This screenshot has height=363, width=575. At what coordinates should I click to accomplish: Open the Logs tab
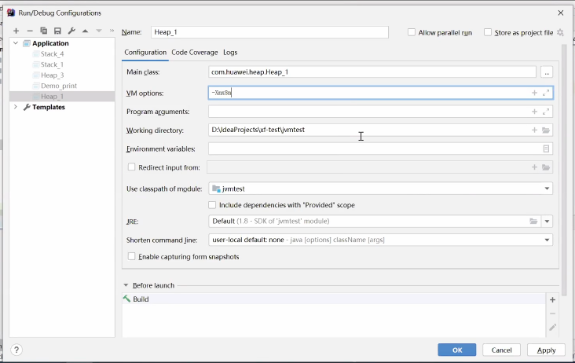click(230, 53)
